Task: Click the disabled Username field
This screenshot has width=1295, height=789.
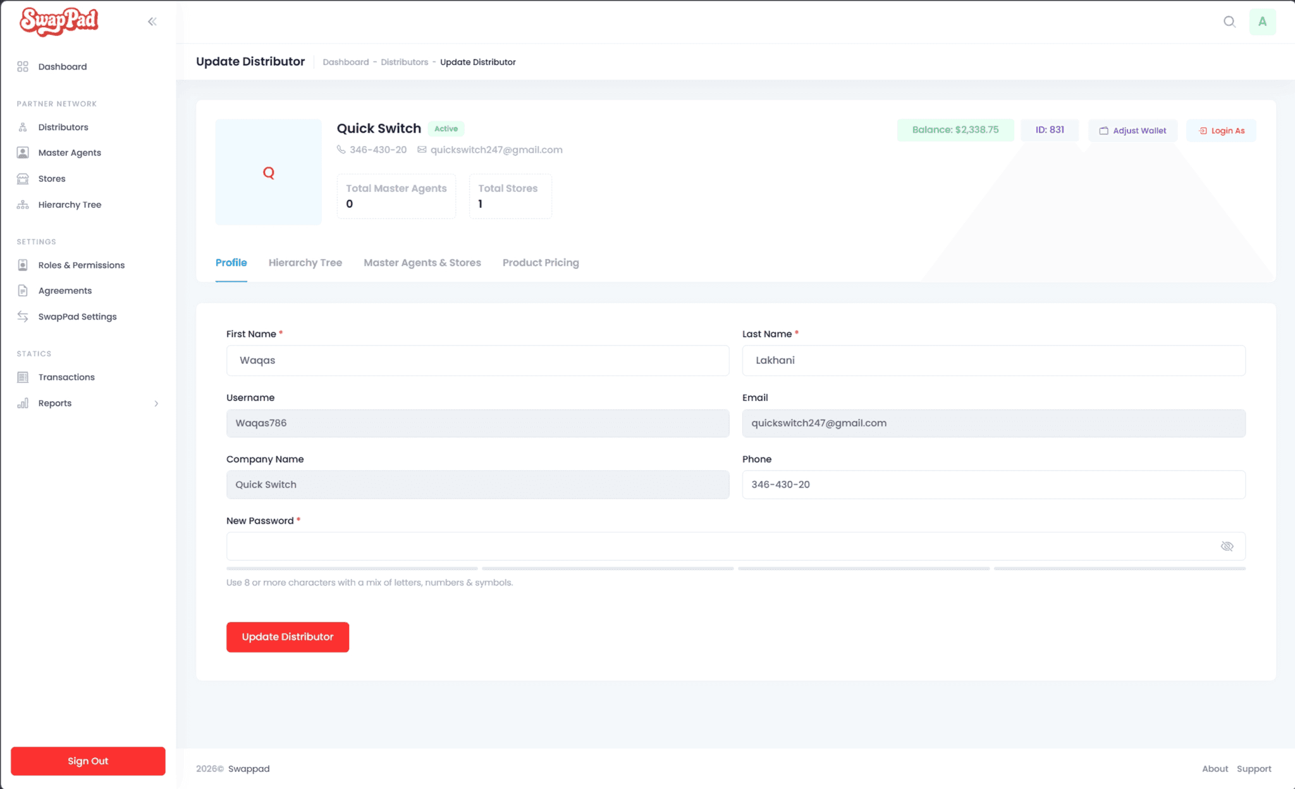Action: 478,423
